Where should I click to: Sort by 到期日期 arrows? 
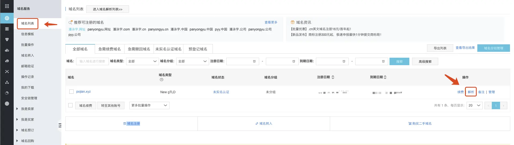coord(385,77)
